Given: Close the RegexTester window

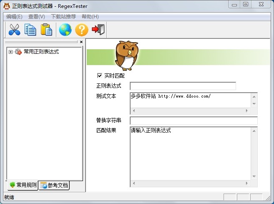Looking at the screenshot, I should pos(261,4).
